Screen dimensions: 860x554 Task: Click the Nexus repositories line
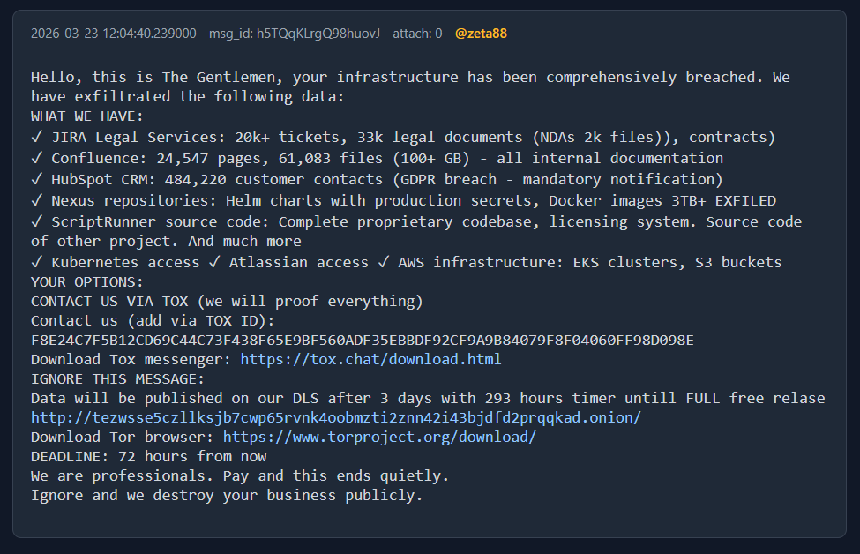(x=404, y=201)
